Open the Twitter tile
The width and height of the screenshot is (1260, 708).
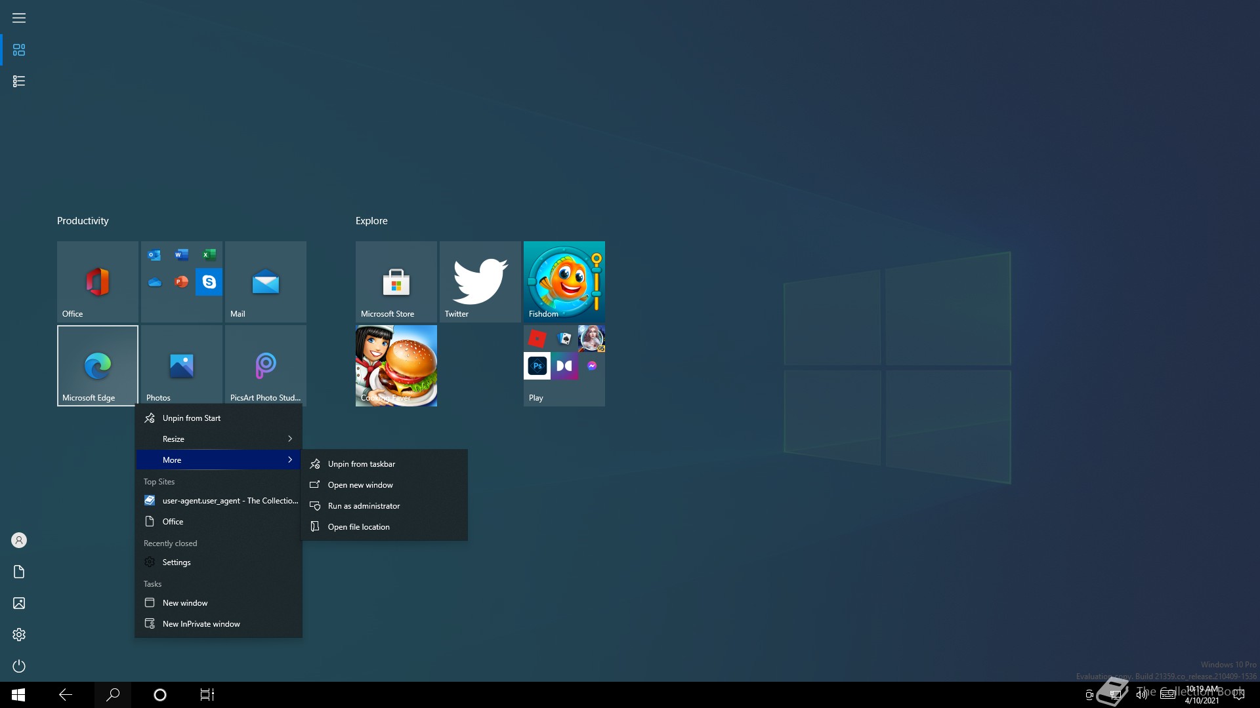point(480,281)
